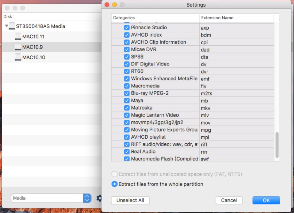Click the Cancel button
The height and width of the screenshot is (213, 294).
coord(229,200)
